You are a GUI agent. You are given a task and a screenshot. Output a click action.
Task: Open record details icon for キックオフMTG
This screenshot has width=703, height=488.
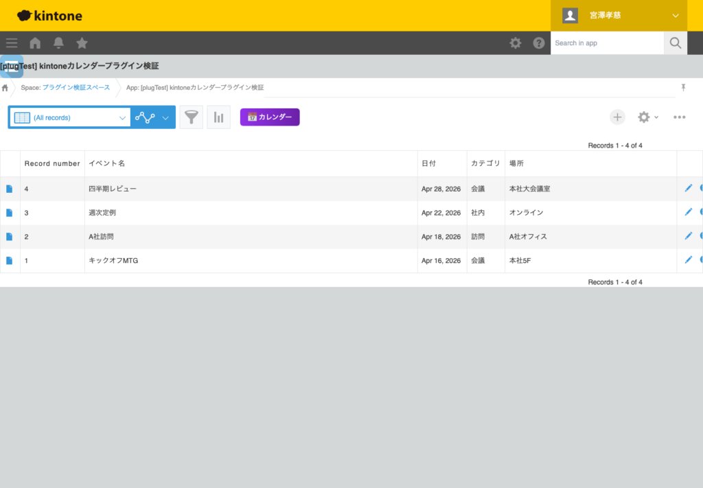coord(10,261)
